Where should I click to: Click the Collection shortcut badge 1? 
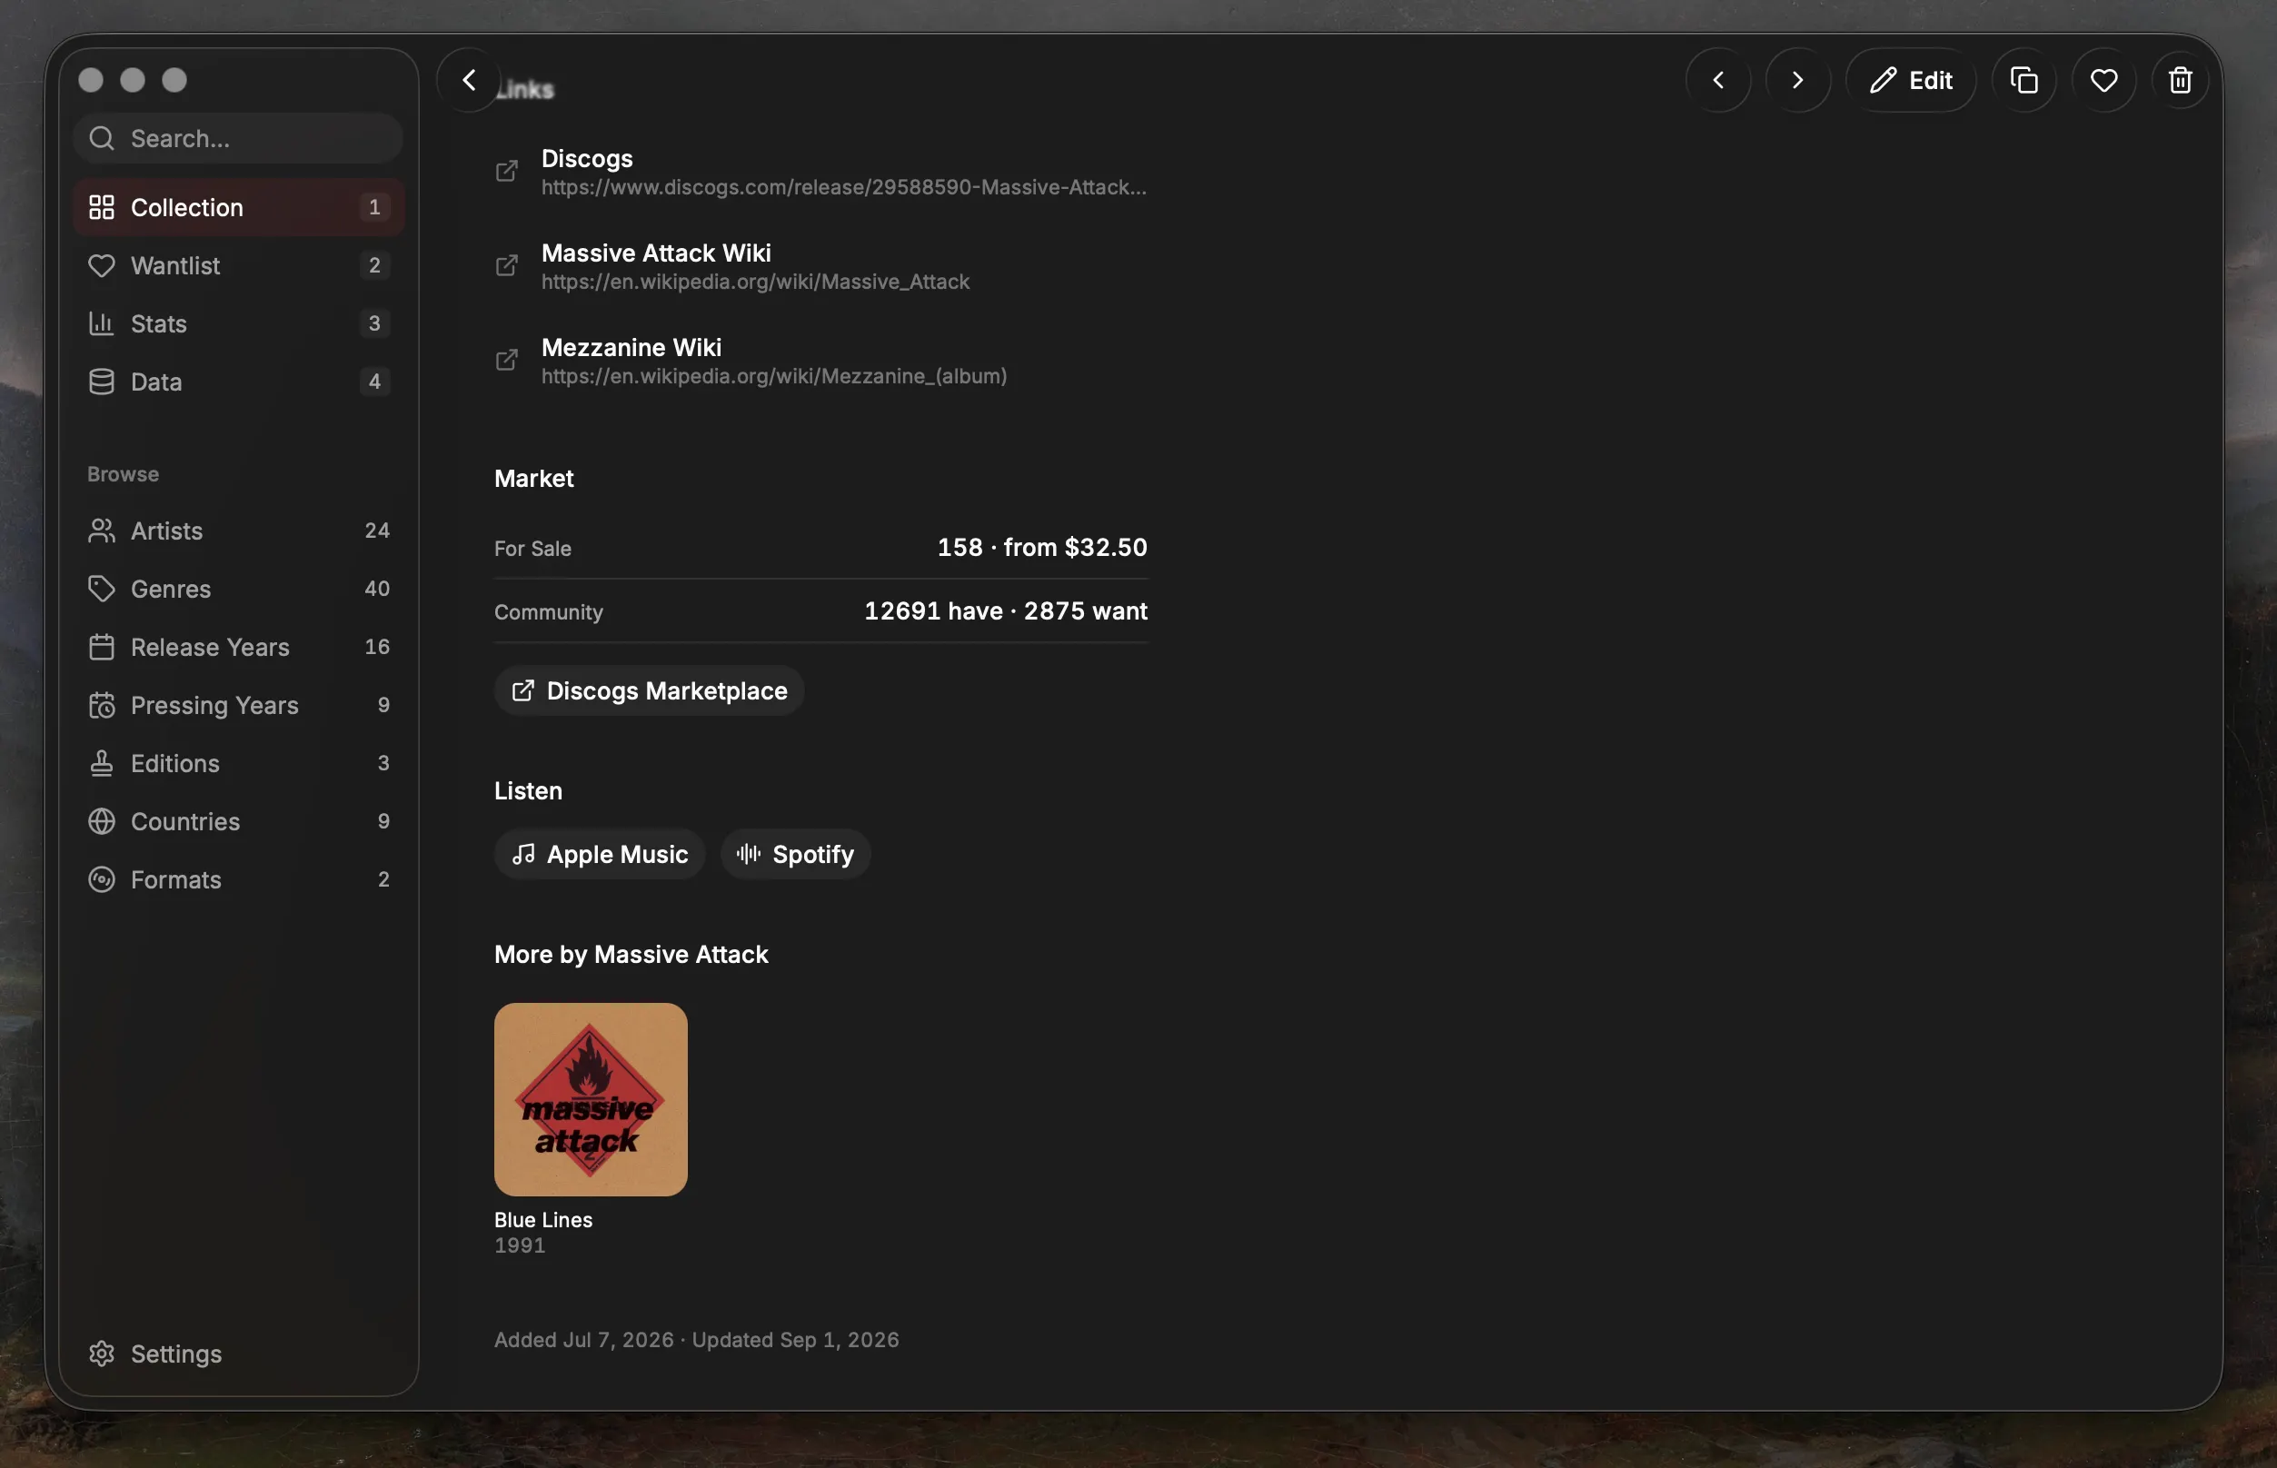pyautogui.click(x=374, y=207)
